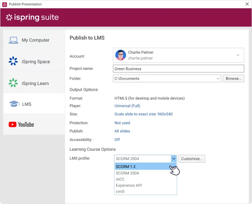Click the Charlie Palmer account name
Screen dimensions: 252x204
141,52
